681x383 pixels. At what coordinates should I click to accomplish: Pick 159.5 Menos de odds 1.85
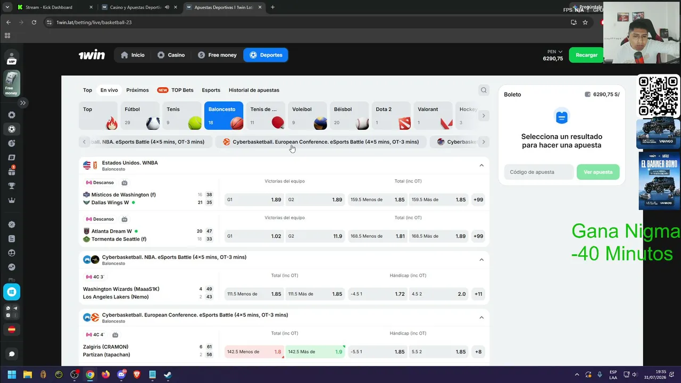point(377,199)
